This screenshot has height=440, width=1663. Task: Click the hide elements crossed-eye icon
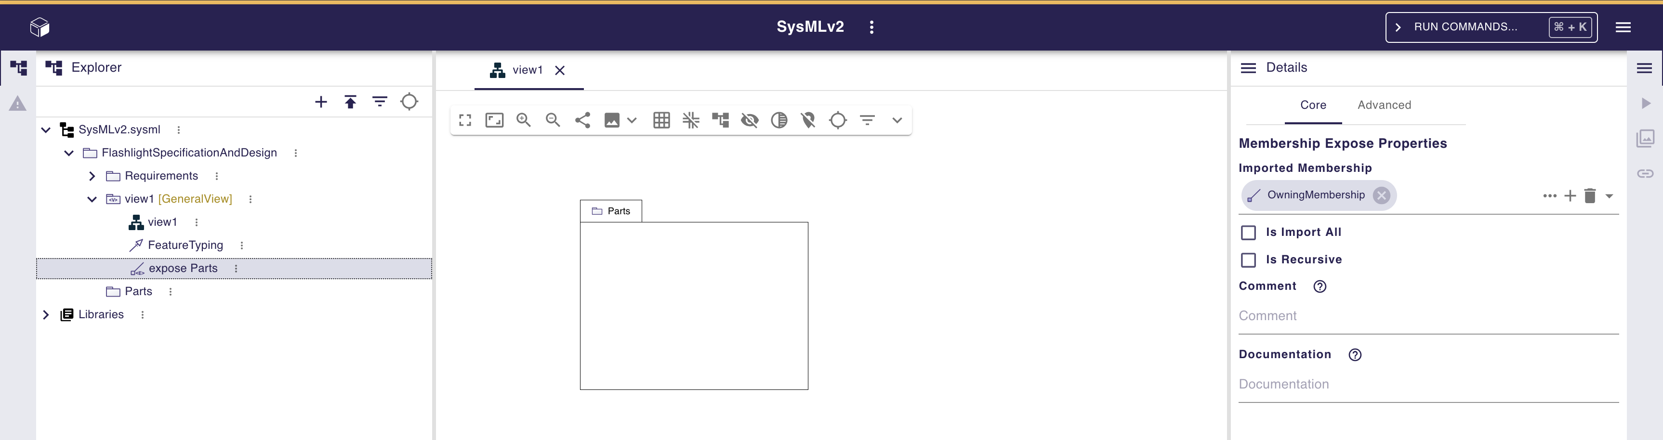point(750,120)
